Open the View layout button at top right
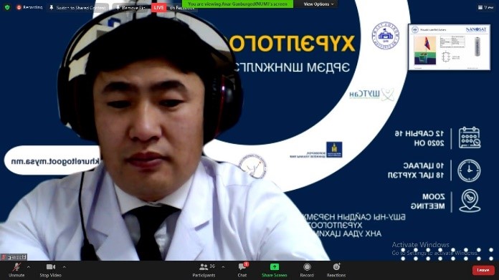 click(x=485, y=7)
